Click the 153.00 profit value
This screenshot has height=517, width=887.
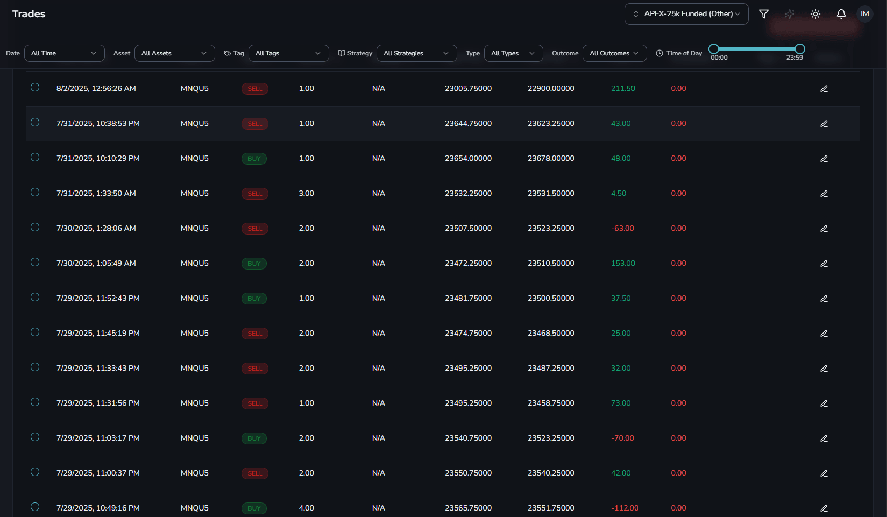(x=623, y=264)
